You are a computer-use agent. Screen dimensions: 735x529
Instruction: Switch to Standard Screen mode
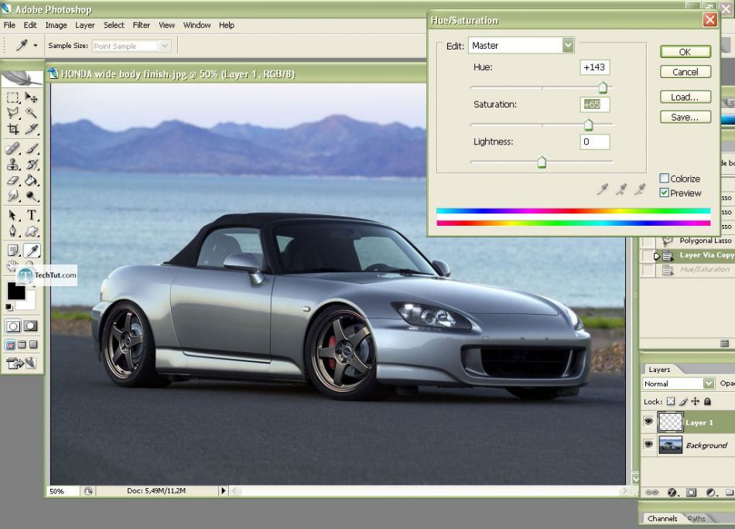pyautogui.click(x=10, y=345)
